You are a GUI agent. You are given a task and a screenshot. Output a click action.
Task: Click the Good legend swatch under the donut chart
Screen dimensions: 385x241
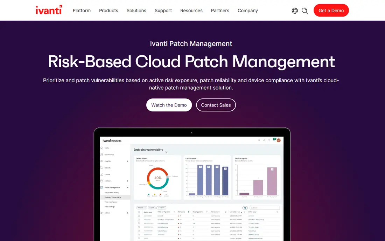tap(149, 194)
